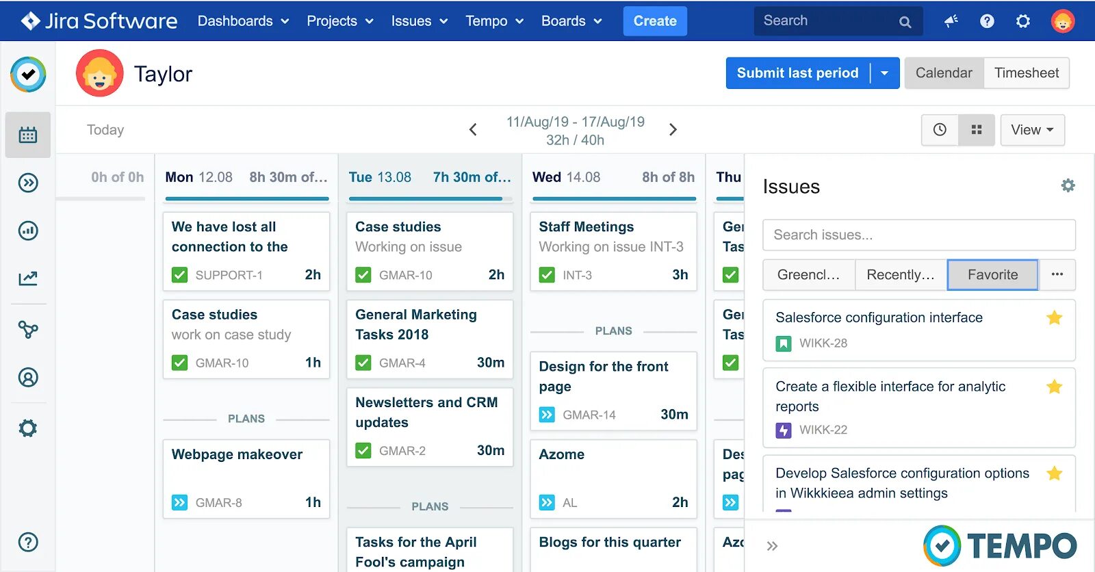Viewport: 1095px width, 572px height.
Task: Click the Jira Software logo
Action: pyautogui.click(x=99, y=21)
